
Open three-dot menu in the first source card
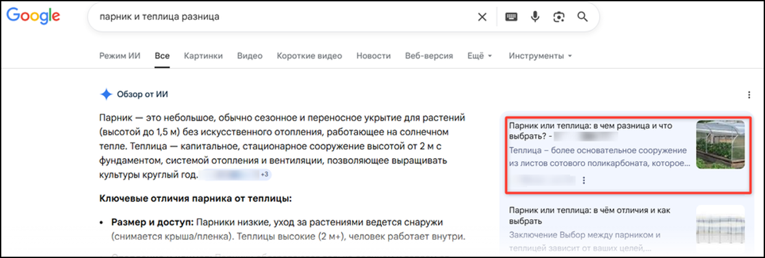click(x=584, y=181)
